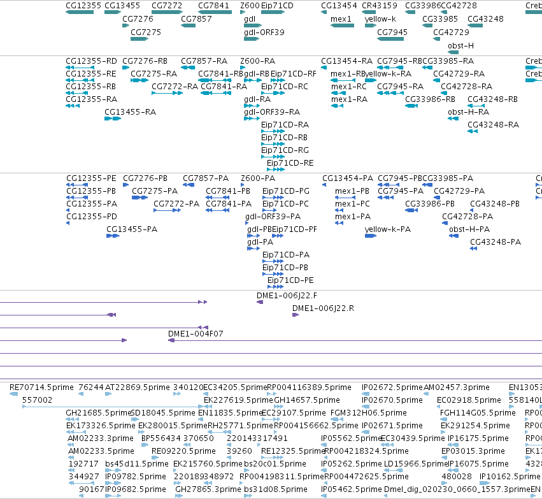Open the Z600 gene label
The height and width of the screenshot is (499, 542).
(x=250, y=6)
